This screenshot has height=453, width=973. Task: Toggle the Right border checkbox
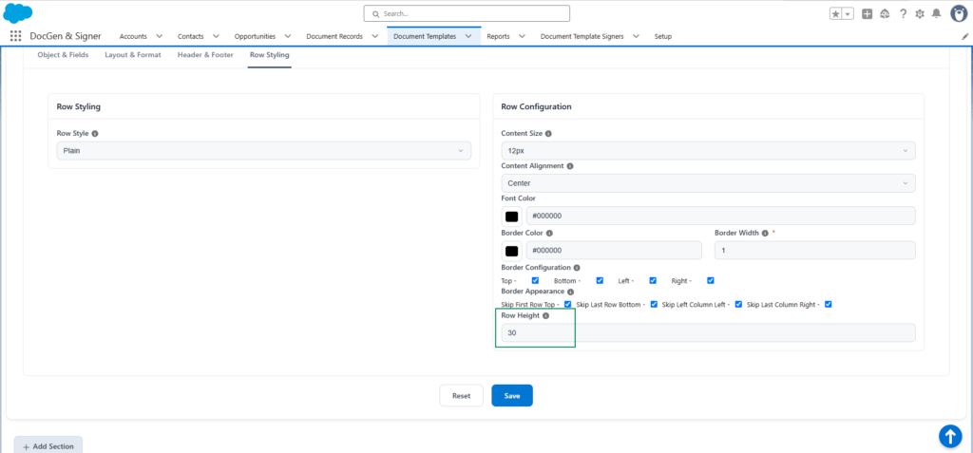(x=711, y=280)
